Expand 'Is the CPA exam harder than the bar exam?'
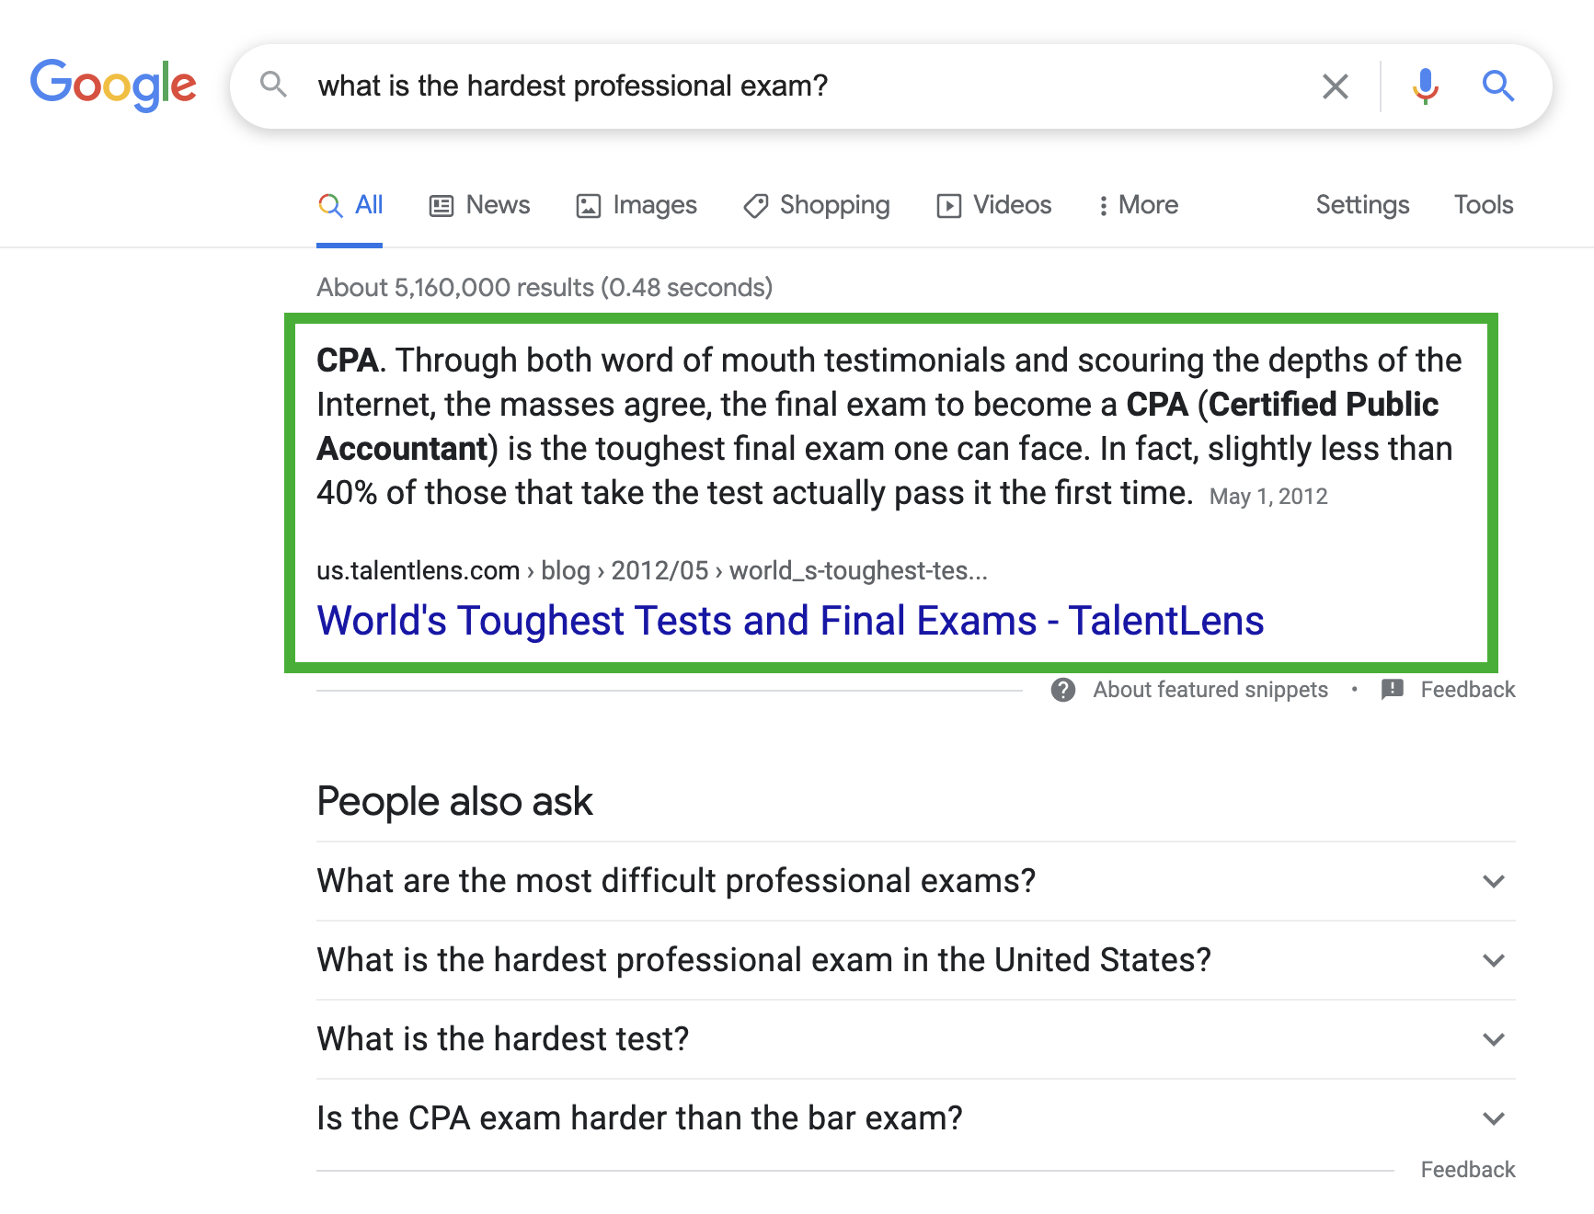The height and width of the screenshot is (1214, 1594). (x=915, y=1118)
